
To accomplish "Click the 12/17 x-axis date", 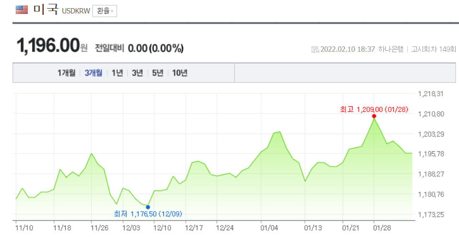I will pos(194,228).
